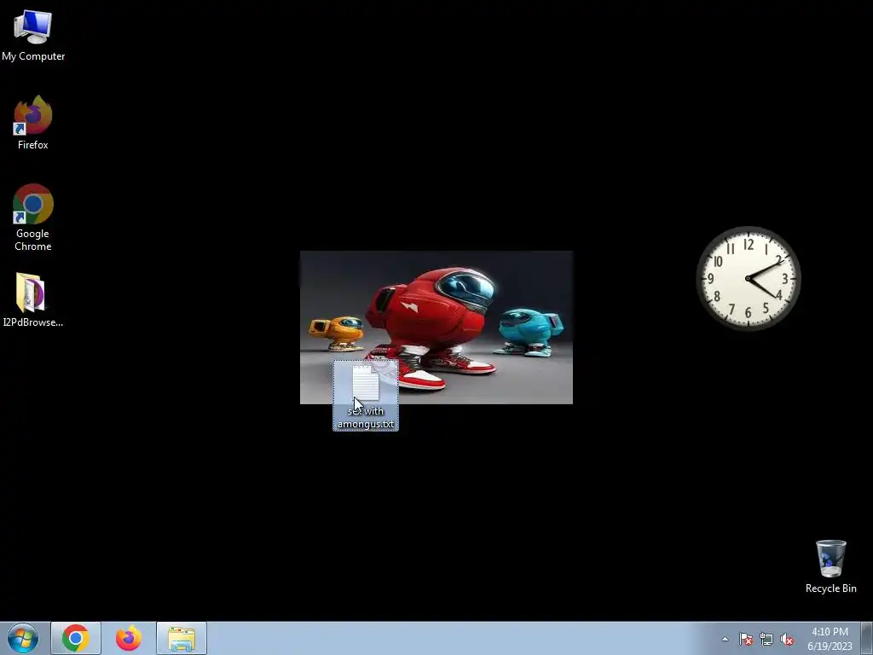The width and height of the screenshot is (873, 655).
Task: Select the amongus.txt text file
Action: [365, 396]
